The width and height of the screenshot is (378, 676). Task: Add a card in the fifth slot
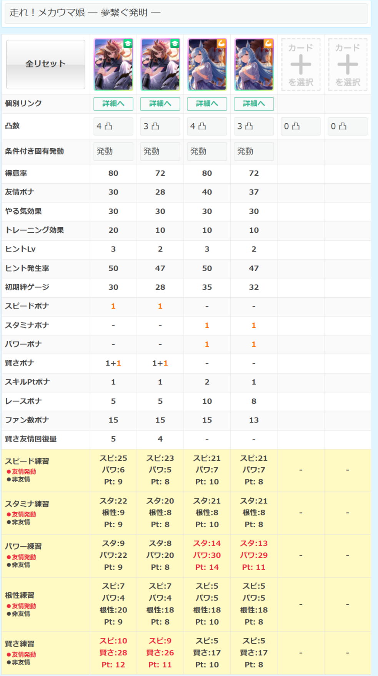[x=301, y=64]
